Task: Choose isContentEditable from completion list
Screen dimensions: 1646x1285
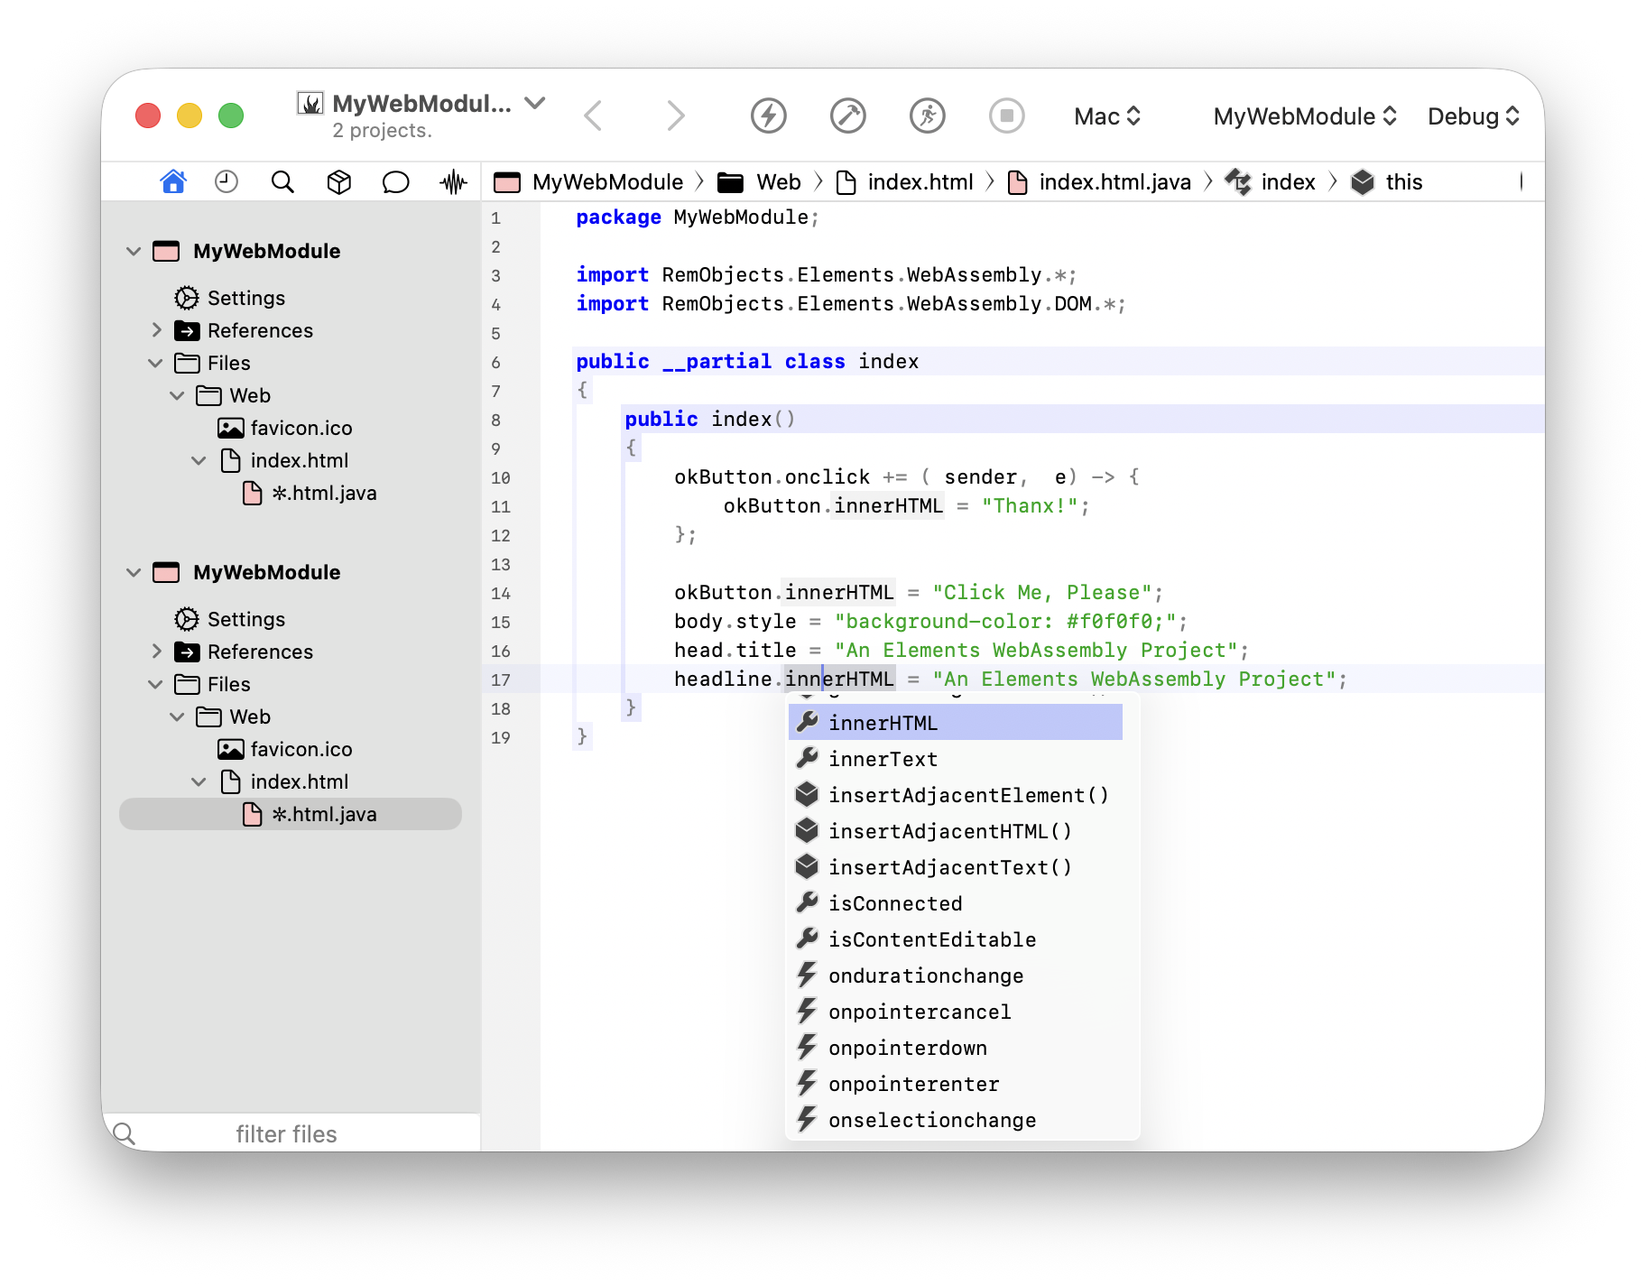Action: click(955, 939)
